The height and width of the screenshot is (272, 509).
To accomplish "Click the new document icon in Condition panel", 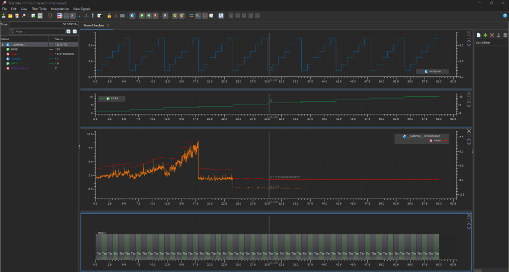I will [x=479, y=35].
